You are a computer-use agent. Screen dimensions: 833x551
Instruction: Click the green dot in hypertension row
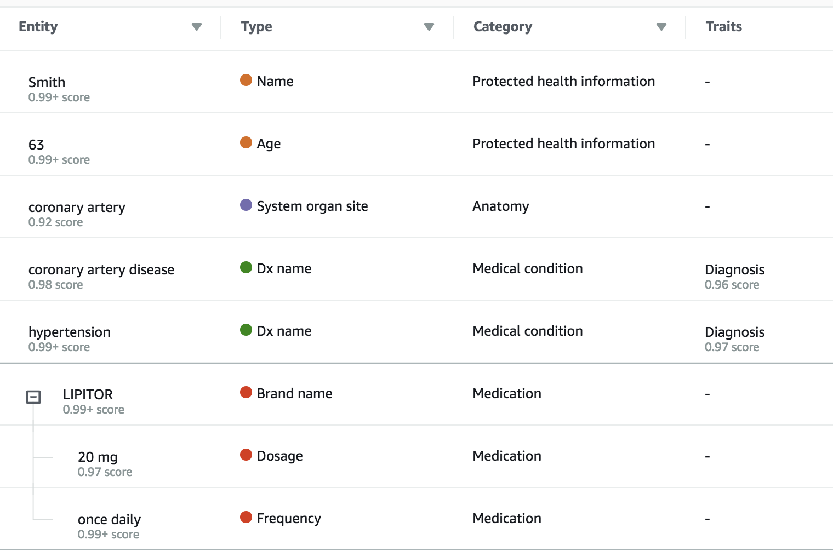(x=246, y=330)
